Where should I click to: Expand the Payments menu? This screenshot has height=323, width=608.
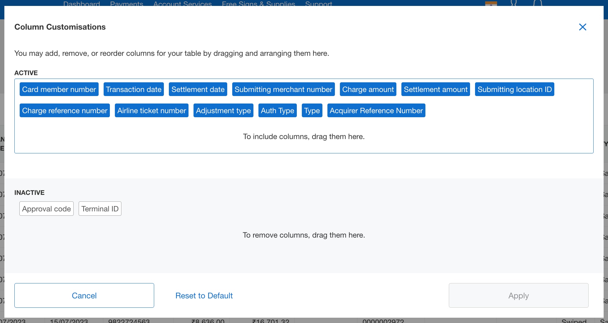[126, 4]
